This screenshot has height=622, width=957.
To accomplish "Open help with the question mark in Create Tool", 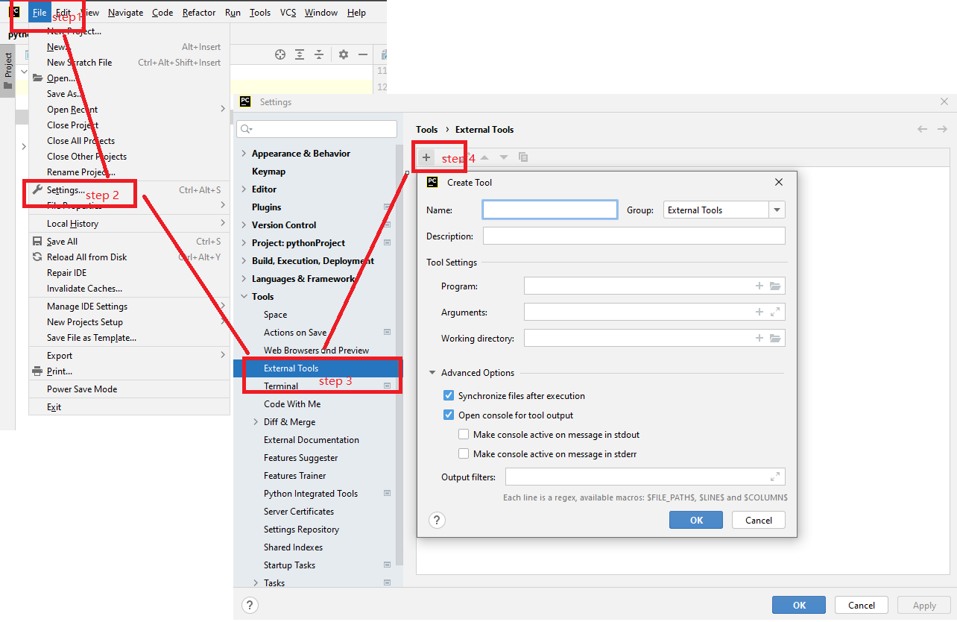I will coord(438,521).
